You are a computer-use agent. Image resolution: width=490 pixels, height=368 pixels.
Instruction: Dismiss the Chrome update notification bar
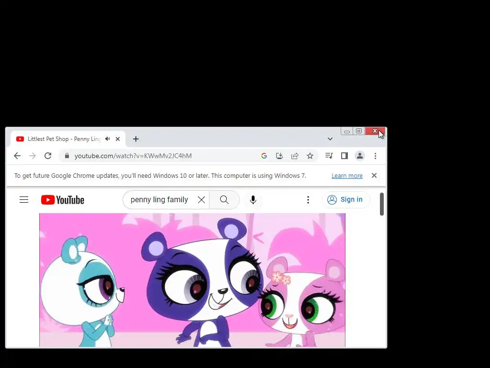pyautogui.click(x=374, y=175)
